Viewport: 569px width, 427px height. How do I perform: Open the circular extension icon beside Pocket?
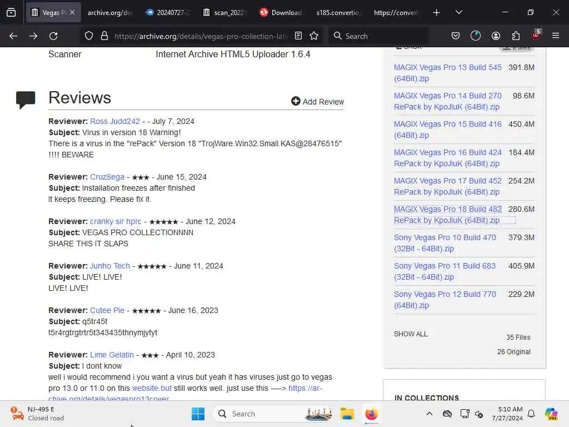[x=476, y=36]
